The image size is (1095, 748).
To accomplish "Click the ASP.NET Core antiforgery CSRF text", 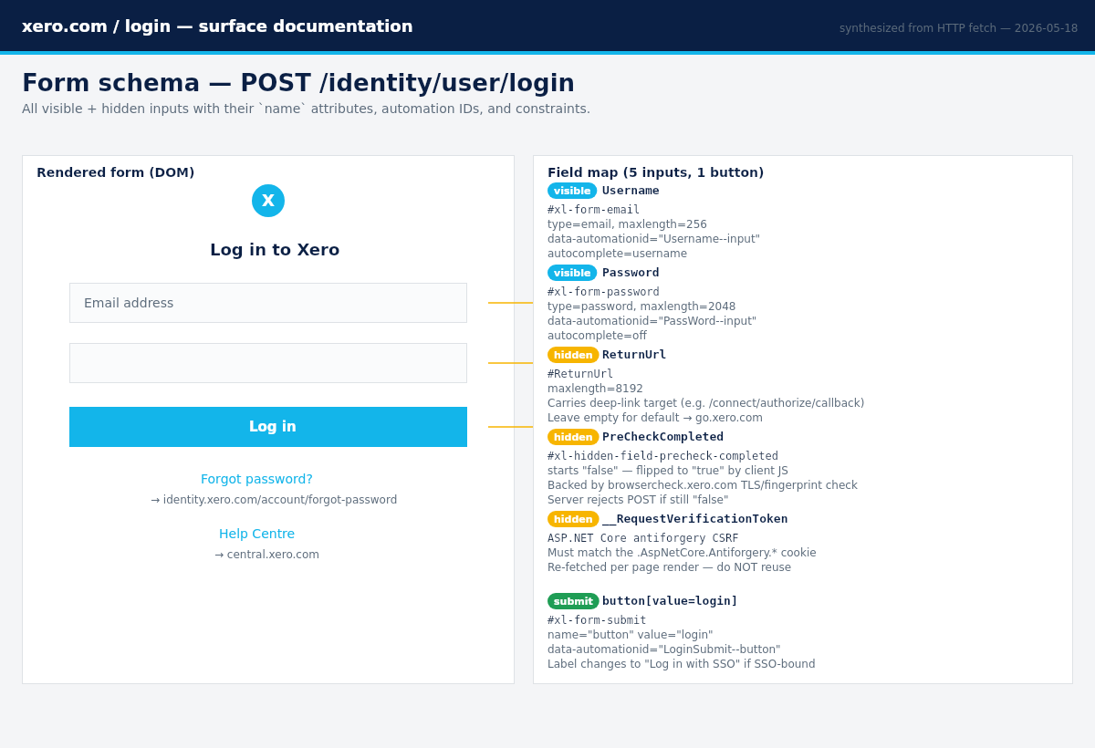I will (x=643, y=538).
